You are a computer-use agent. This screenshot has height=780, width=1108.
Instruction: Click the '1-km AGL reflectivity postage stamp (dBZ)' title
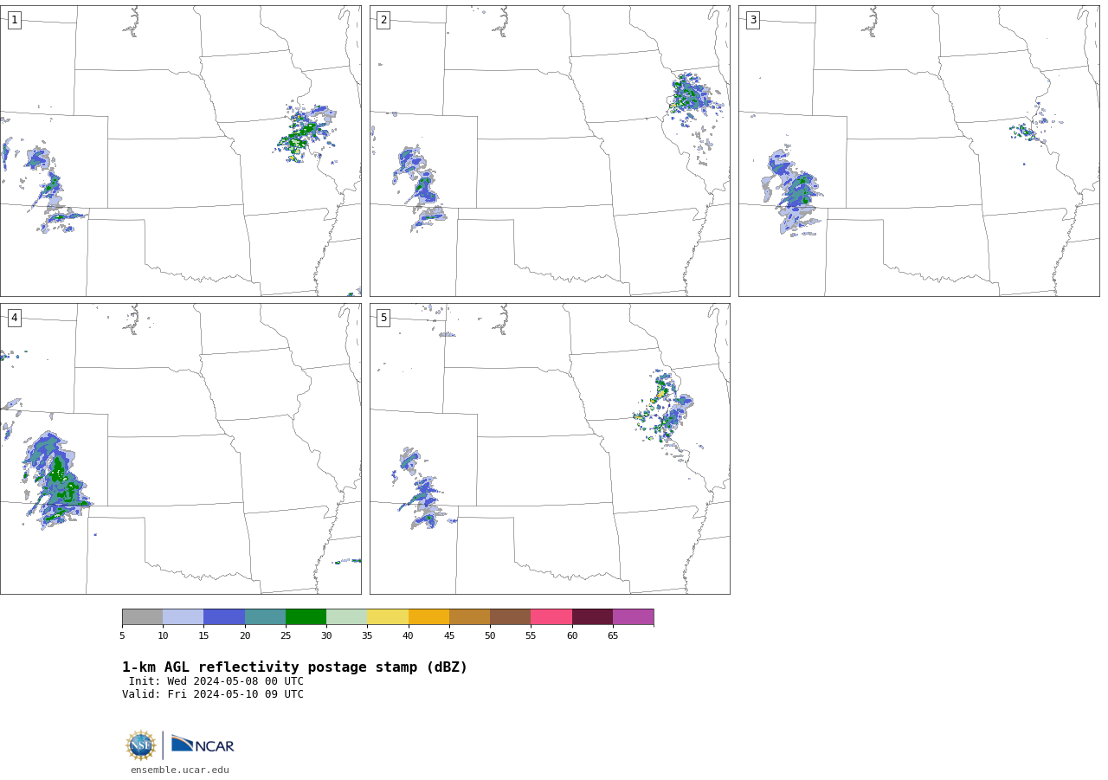[294, 667]
